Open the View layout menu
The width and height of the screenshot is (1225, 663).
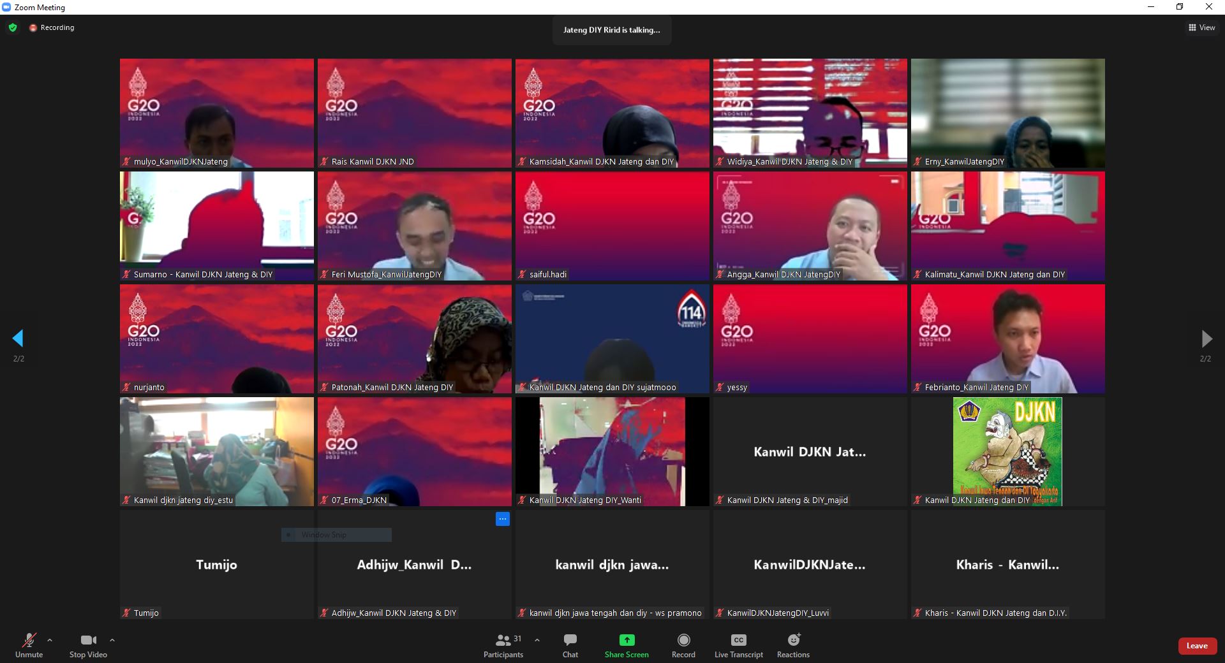click(x=1201, y=27)
